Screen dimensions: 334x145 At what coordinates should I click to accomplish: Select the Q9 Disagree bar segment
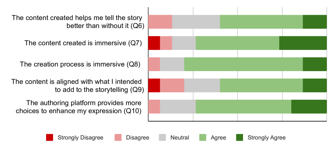tap(172, 86)
